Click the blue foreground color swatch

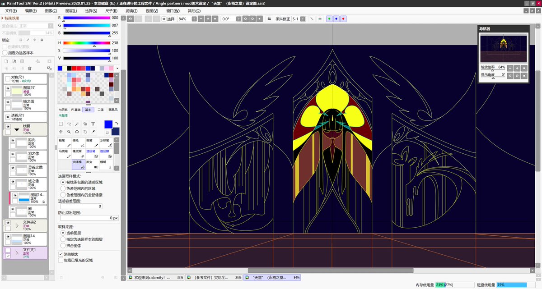pos(108,124)
